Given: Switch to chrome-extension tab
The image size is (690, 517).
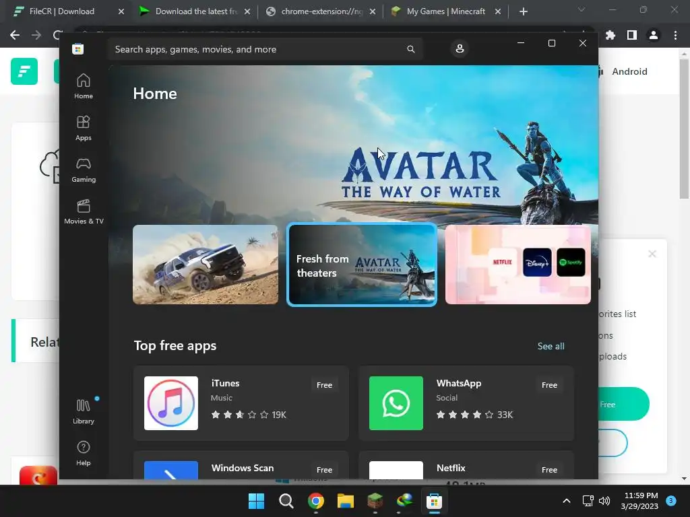Looking at the screenshot, I should (321, 11).
